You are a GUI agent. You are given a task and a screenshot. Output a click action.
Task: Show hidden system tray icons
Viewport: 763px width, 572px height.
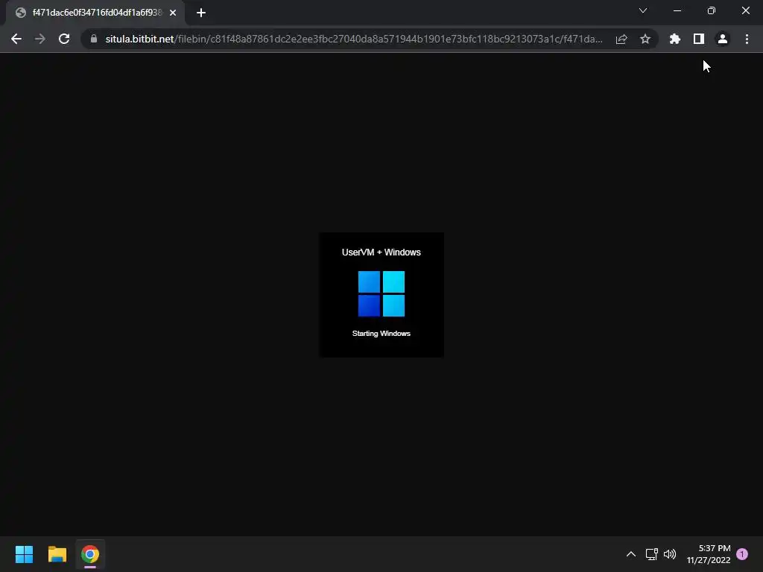[630, 554]
